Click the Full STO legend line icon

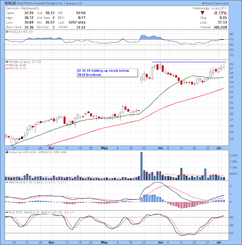(7, 213)
